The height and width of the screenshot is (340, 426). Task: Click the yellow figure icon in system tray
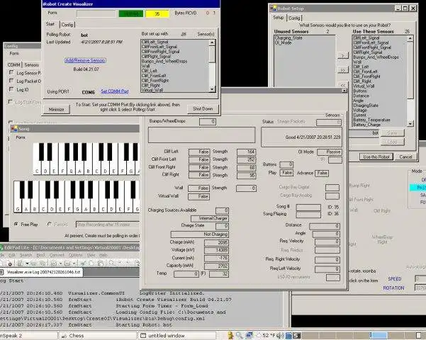pyautogui.click(x=230, y=335)
